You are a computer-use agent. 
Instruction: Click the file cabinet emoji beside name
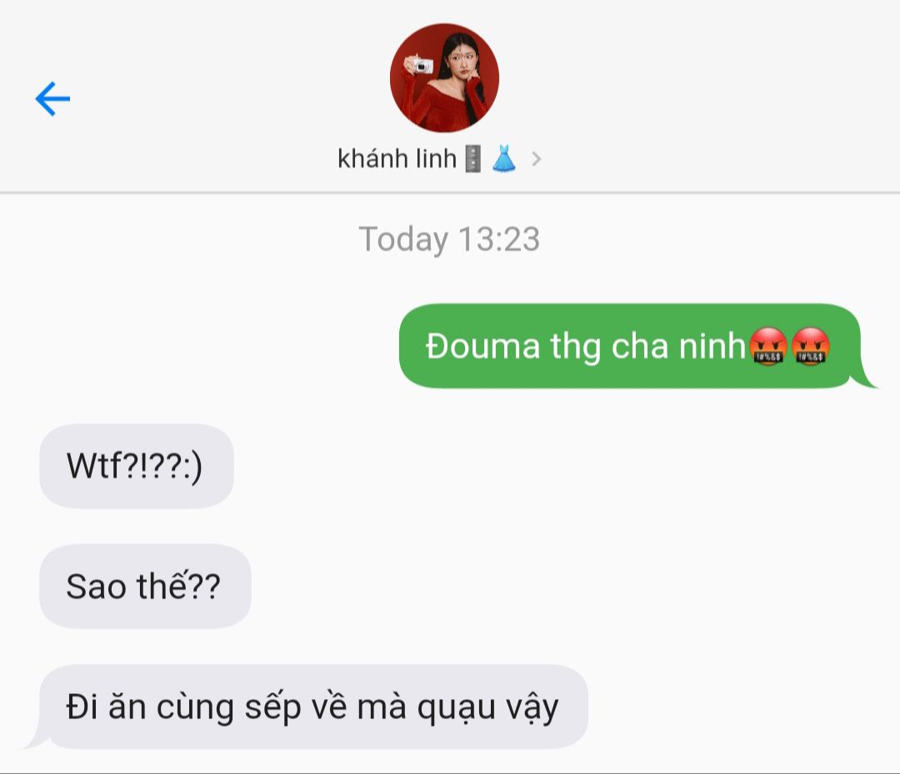click(x=473, y=159)
